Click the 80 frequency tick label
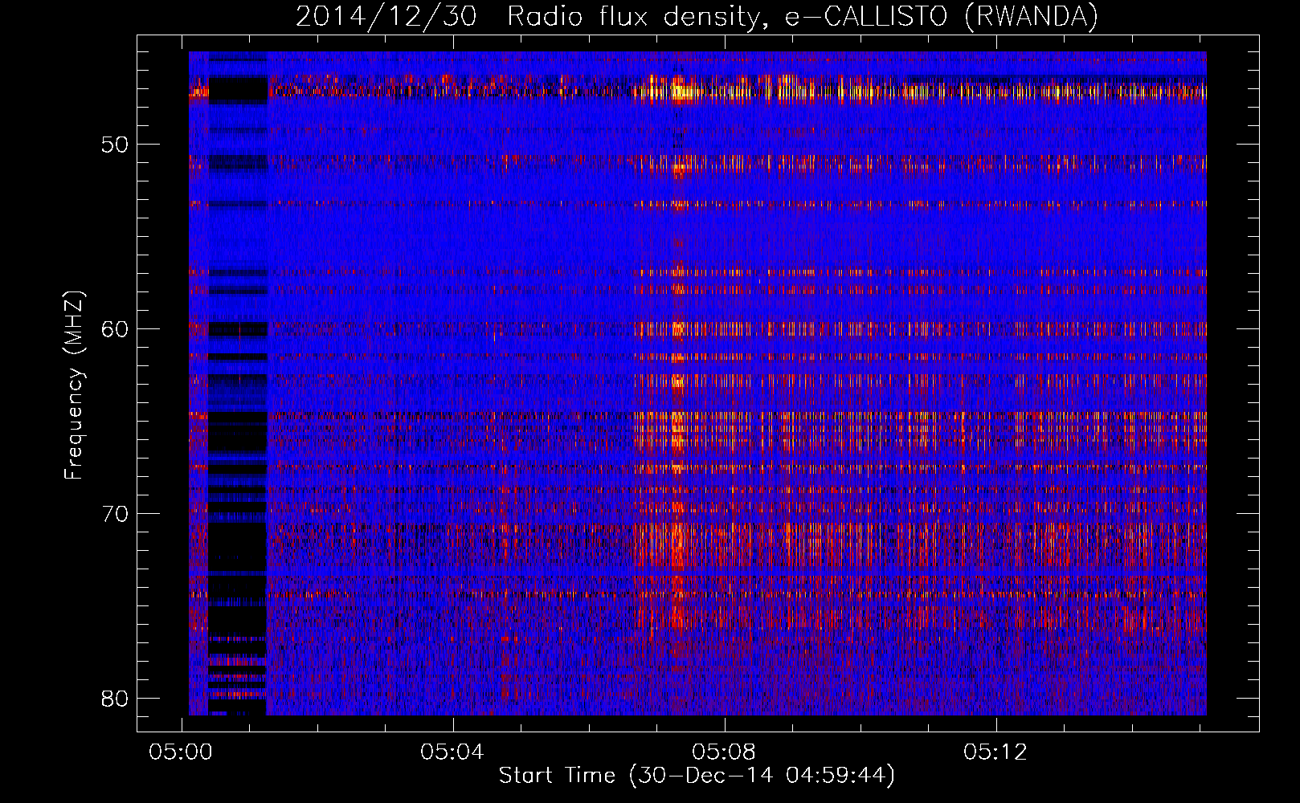Screen dimensions: 1300x803 [x=115, y=699]
